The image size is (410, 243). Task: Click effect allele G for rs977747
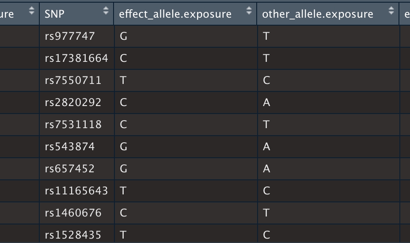[124, 36]
